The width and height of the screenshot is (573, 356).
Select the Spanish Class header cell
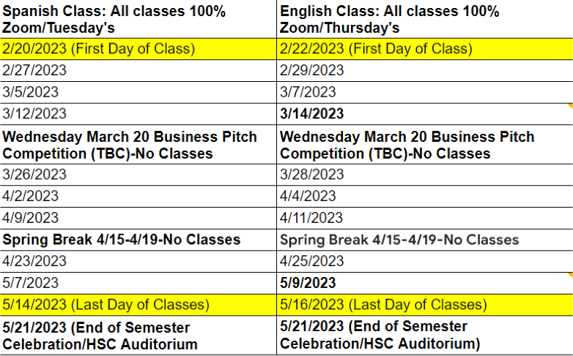pyautogui.click(x=138, y=19)
